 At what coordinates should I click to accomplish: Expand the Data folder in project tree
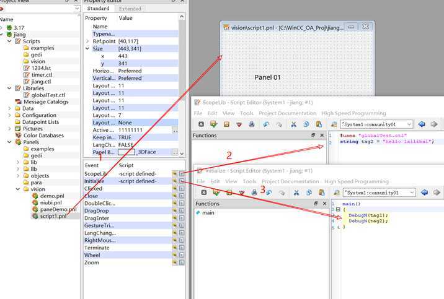point(9,108)
